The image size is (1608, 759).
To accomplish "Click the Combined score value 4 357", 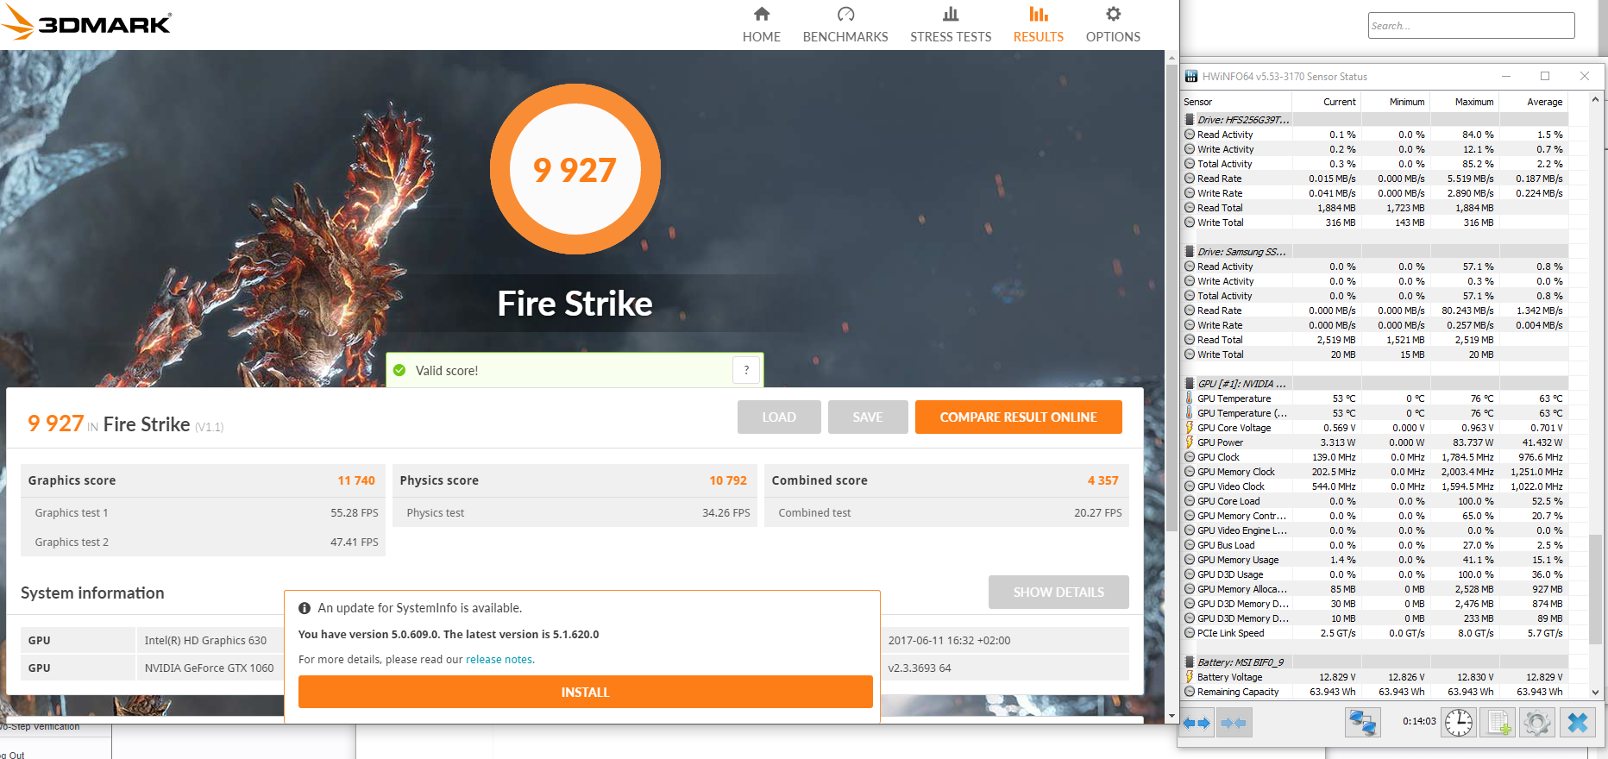I will 1102,480.
